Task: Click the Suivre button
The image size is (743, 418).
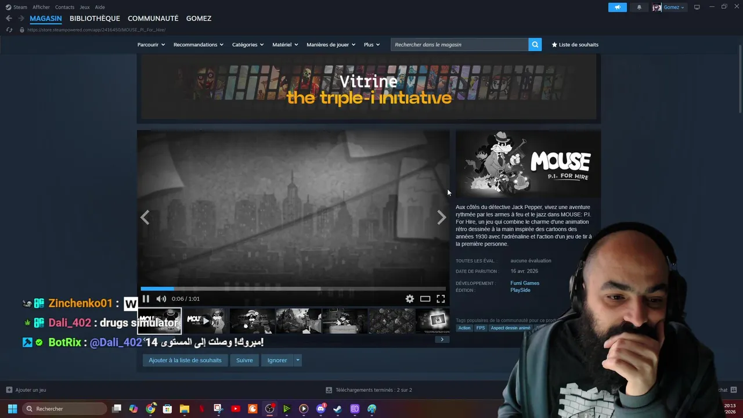Action: (244, 361)
